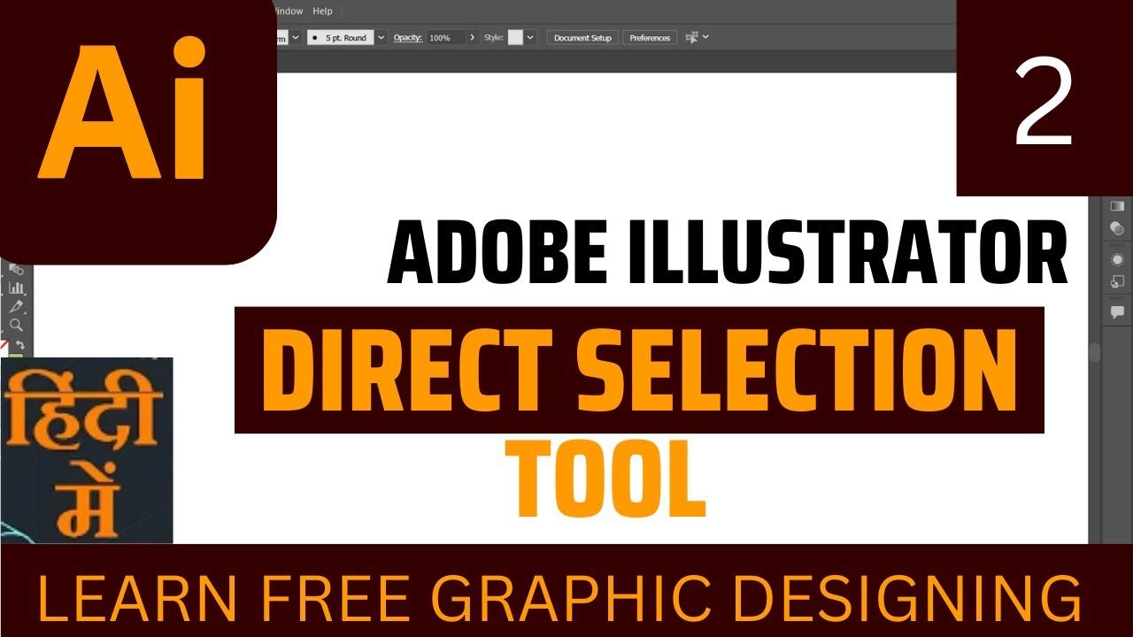Click the vertical scrollbar thumb
The width and height of the screenshot is (1133, 637).
[x=1095, y=351]
